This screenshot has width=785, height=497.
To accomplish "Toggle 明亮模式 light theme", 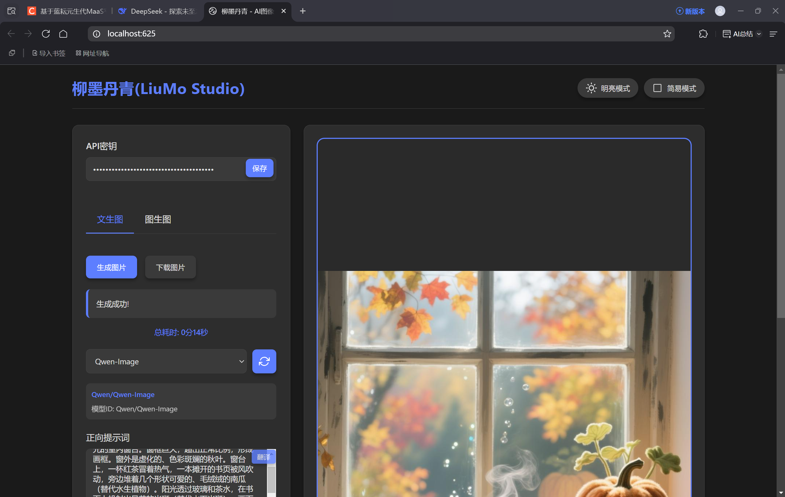I will point(608,88).
